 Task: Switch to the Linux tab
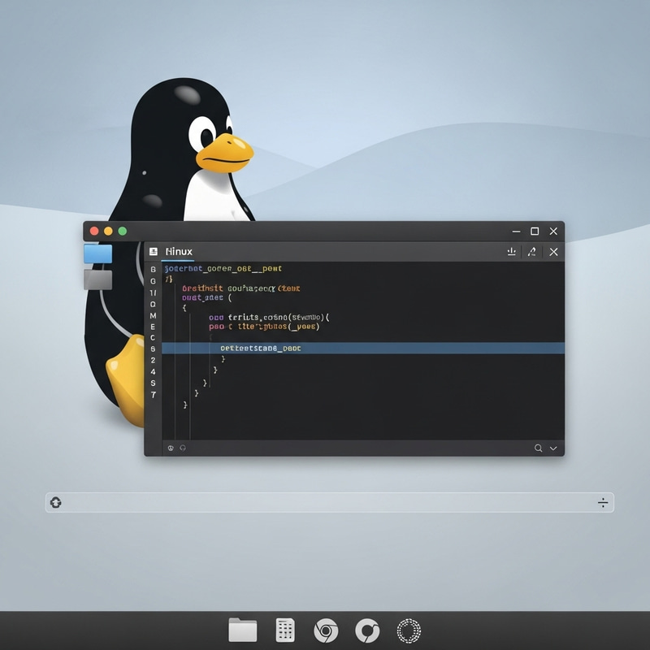(x=178, y=252)
